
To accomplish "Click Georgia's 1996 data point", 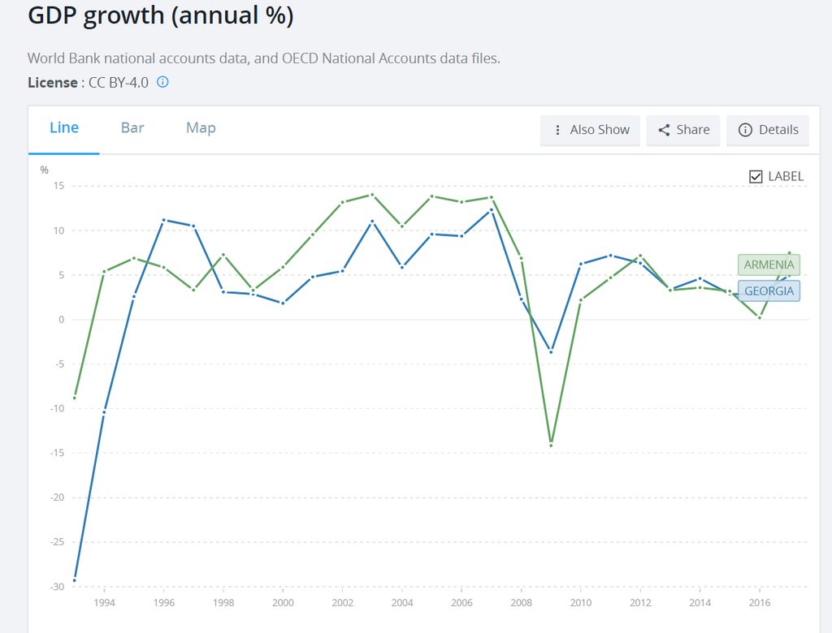I will point(164,220).
